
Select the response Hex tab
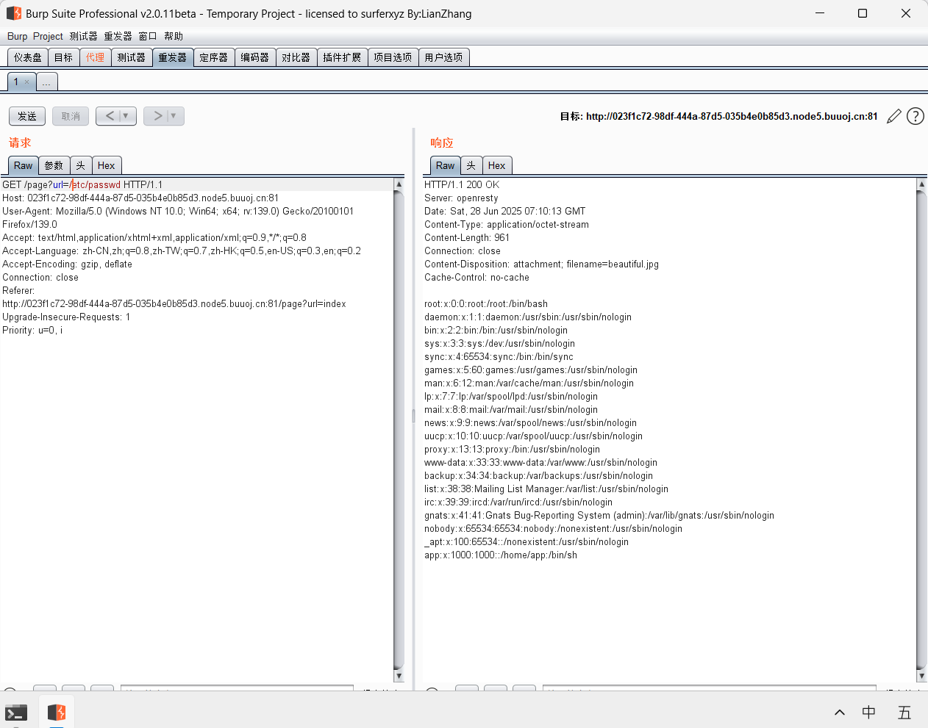tap(496, 166)
